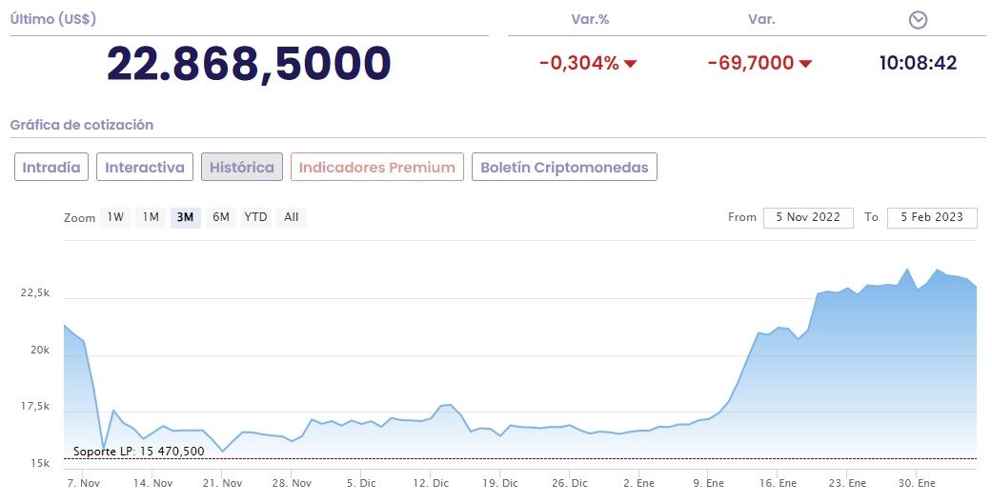Select the 3M zoom range
This screenshot has height=503, width=992.
coord(185,217)
